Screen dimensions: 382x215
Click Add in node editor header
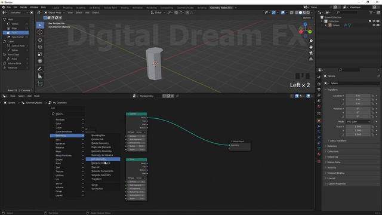pos(29,96)
